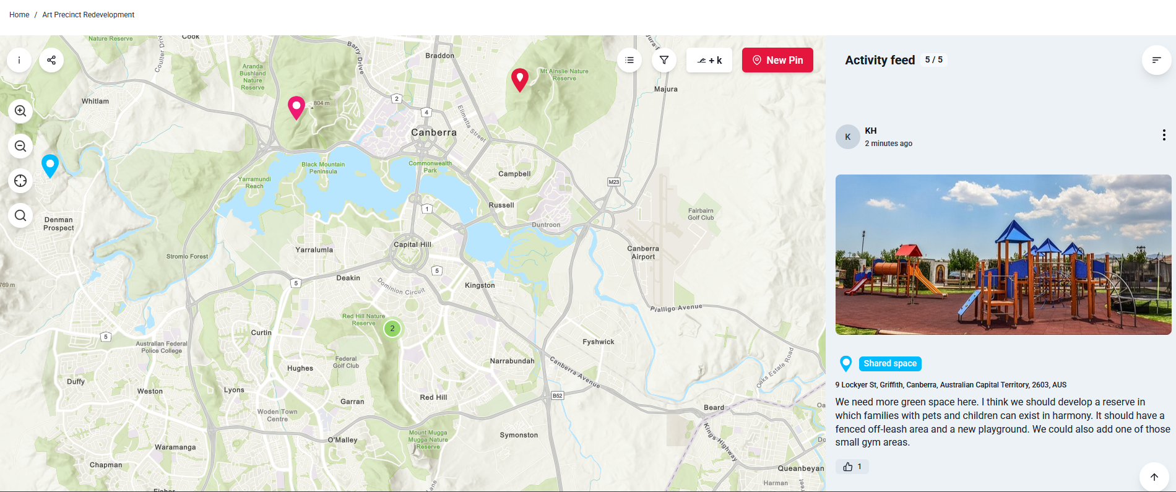The height and width of the screenshot is (492, 1176).
Task: Open the project info button
Action: click(19, 60)
